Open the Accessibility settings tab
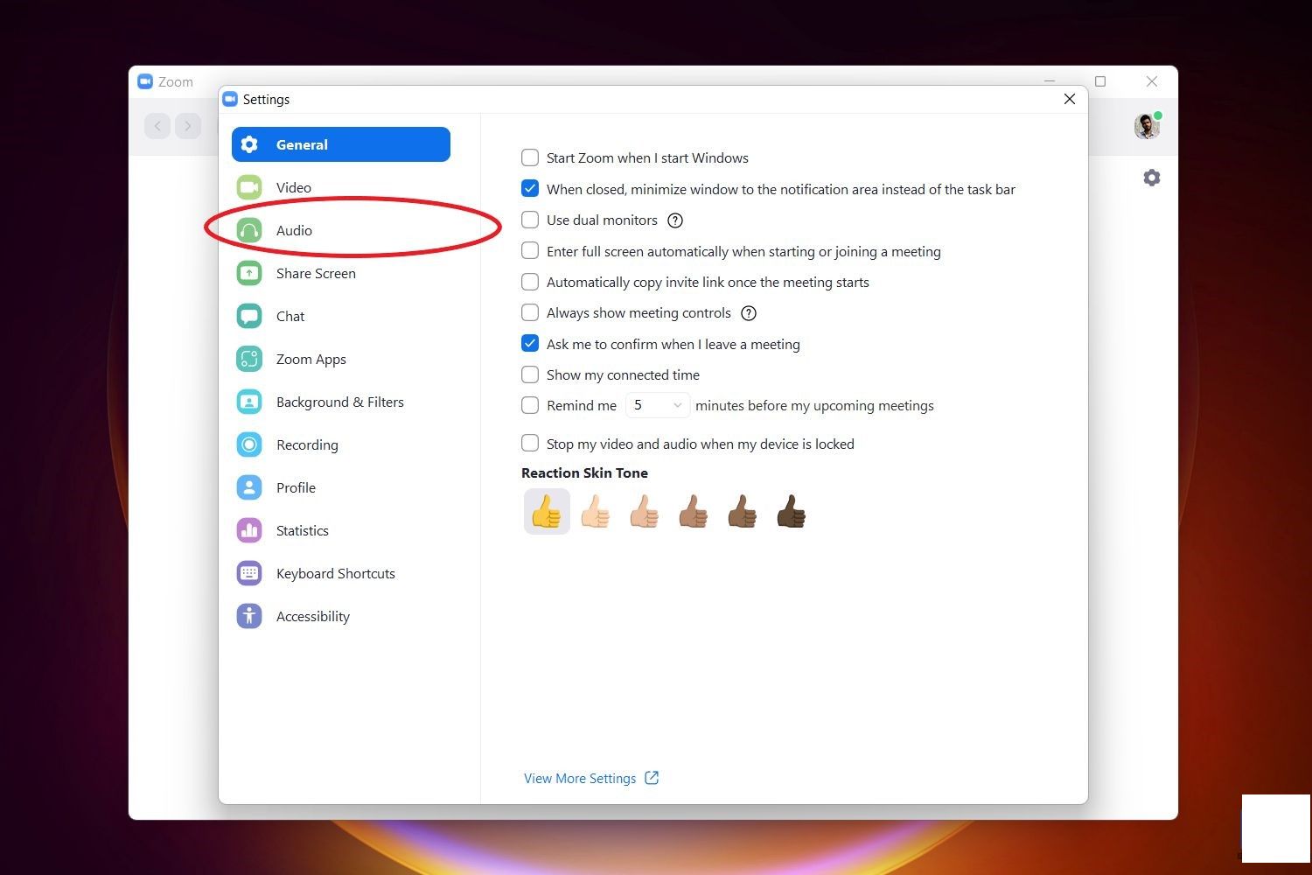Image resolution: width=1312 pixels, height=875 pixels. coord(341,616)
